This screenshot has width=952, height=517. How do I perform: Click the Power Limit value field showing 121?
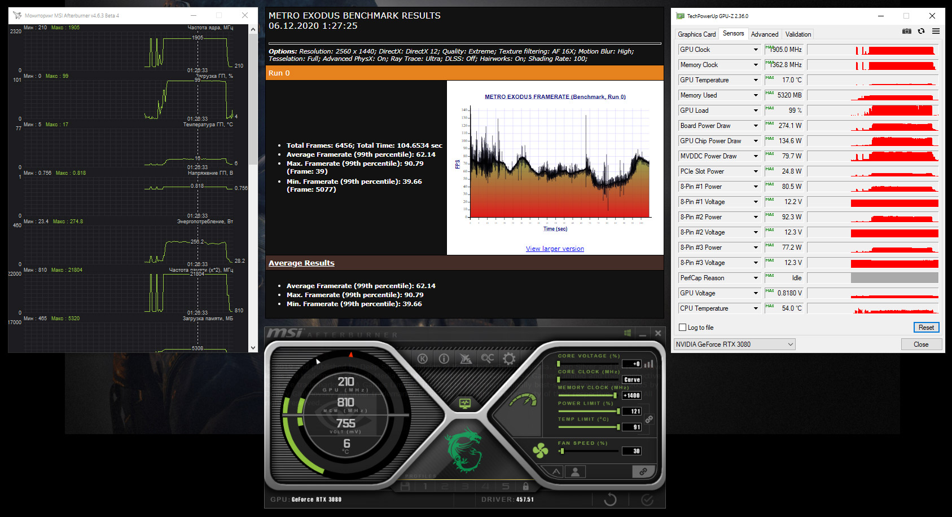click(x=632, y=412)
